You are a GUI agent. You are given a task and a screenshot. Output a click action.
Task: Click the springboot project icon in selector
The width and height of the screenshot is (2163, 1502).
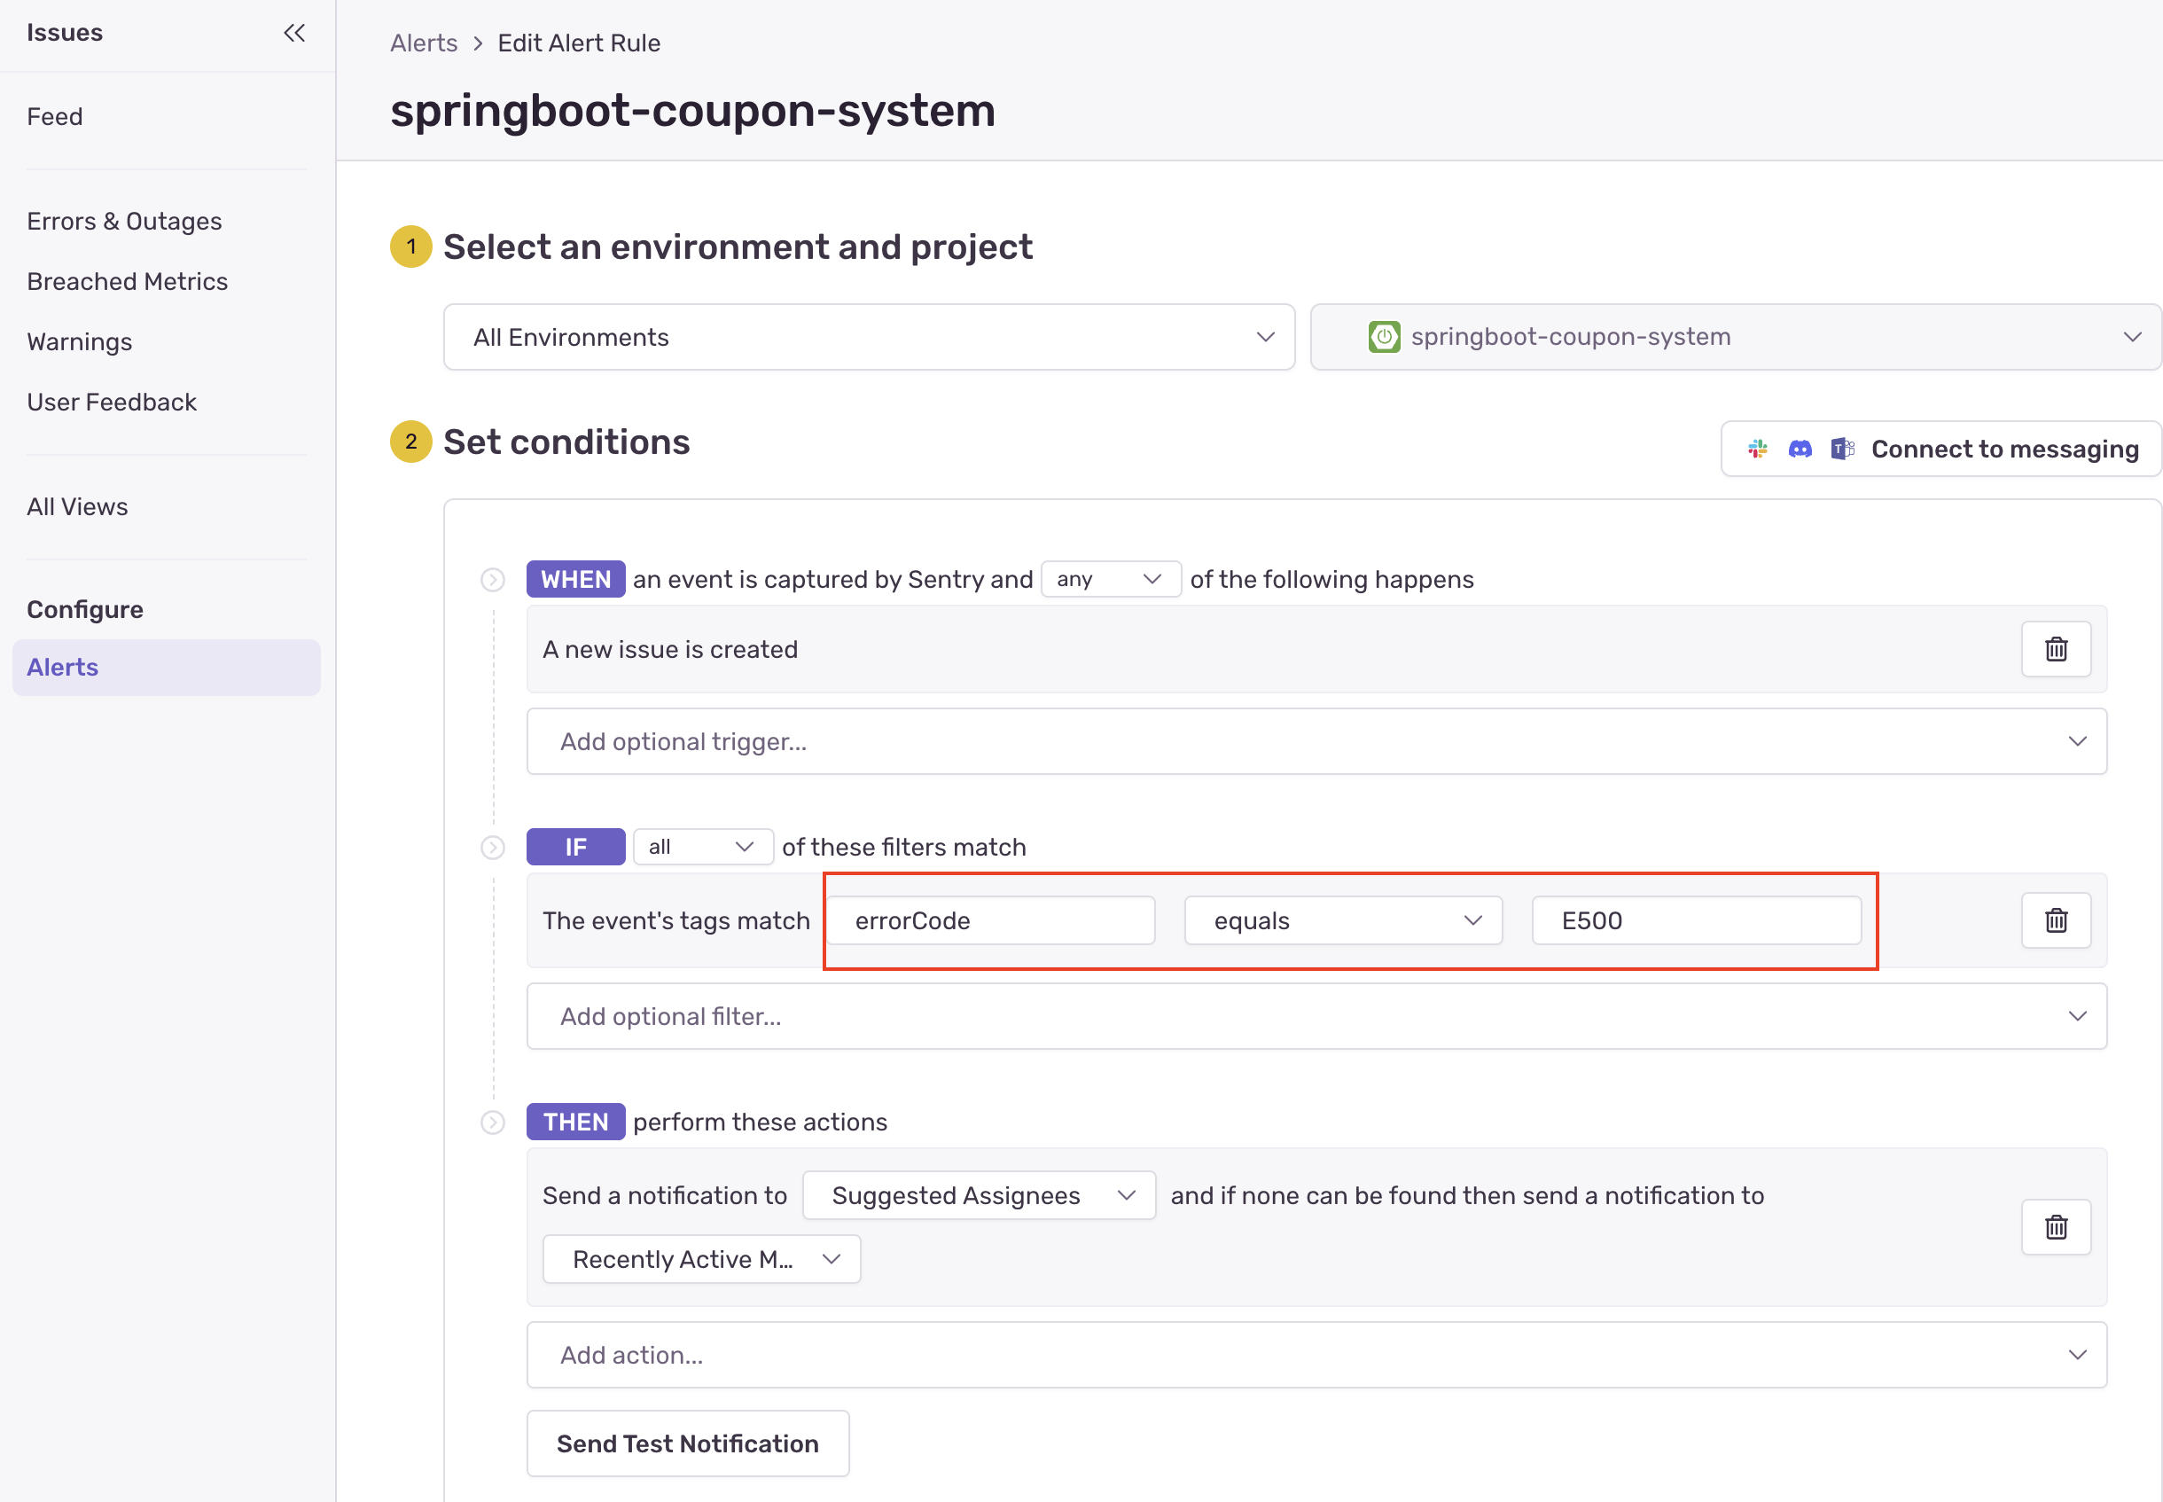click(x=1384, y=337)
